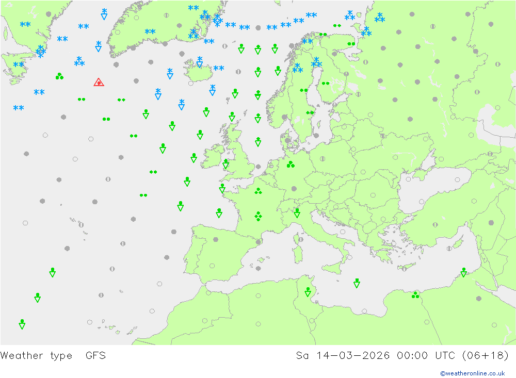The width and height of the screenshot is (516, 378).
Task: Click the grey cloud dot over Denmark
Action: tap(287, 140)
